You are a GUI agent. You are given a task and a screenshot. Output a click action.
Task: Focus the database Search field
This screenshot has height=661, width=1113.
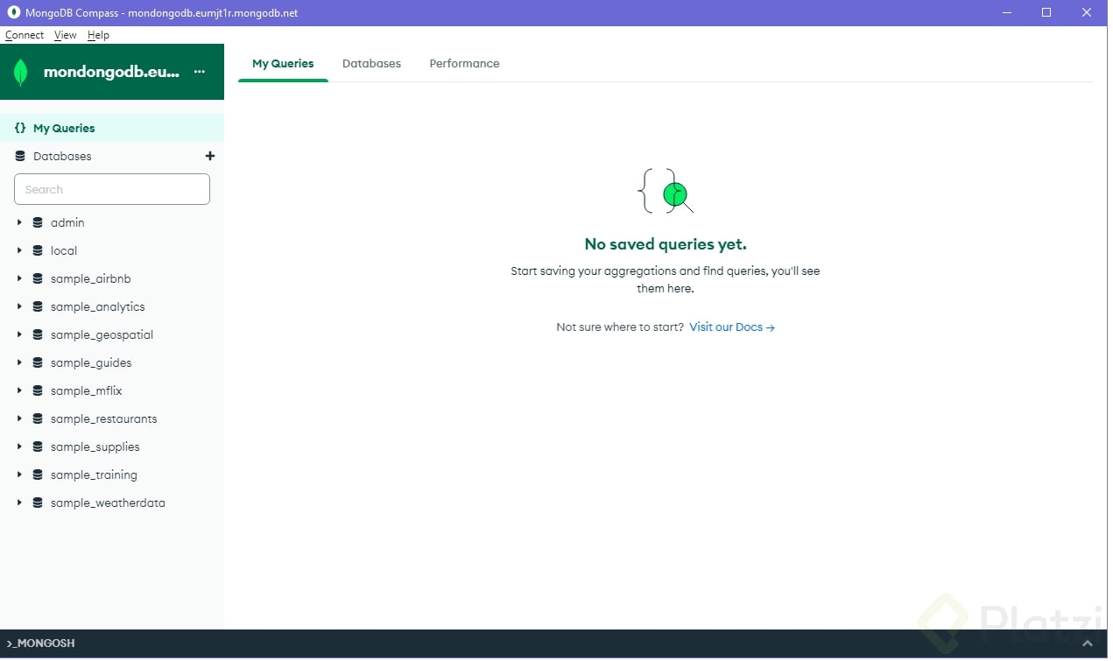click(112, 189)
